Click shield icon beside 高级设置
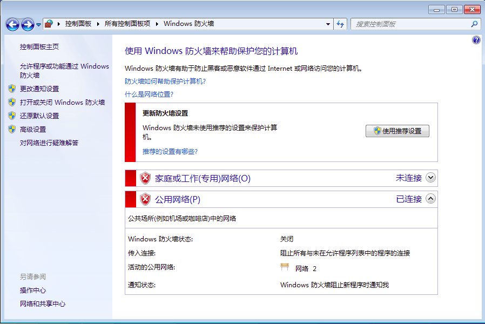This screenshot has width=485, height=324. [12, 129]
